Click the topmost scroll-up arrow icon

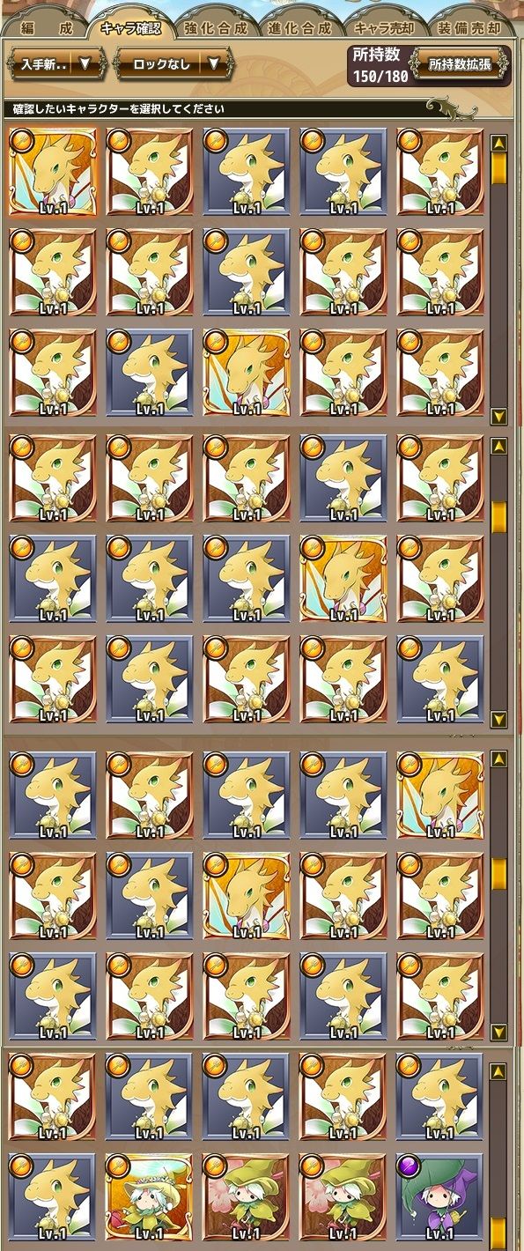pyautogui.click(x=498, y=143)
